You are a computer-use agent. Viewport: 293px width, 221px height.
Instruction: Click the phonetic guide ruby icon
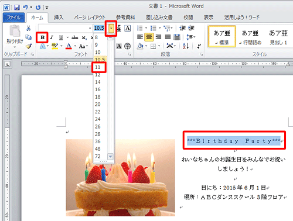[x=119, y=29]
